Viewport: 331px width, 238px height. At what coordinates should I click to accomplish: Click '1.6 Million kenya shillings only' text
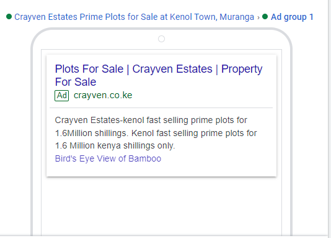coord(115,146)
